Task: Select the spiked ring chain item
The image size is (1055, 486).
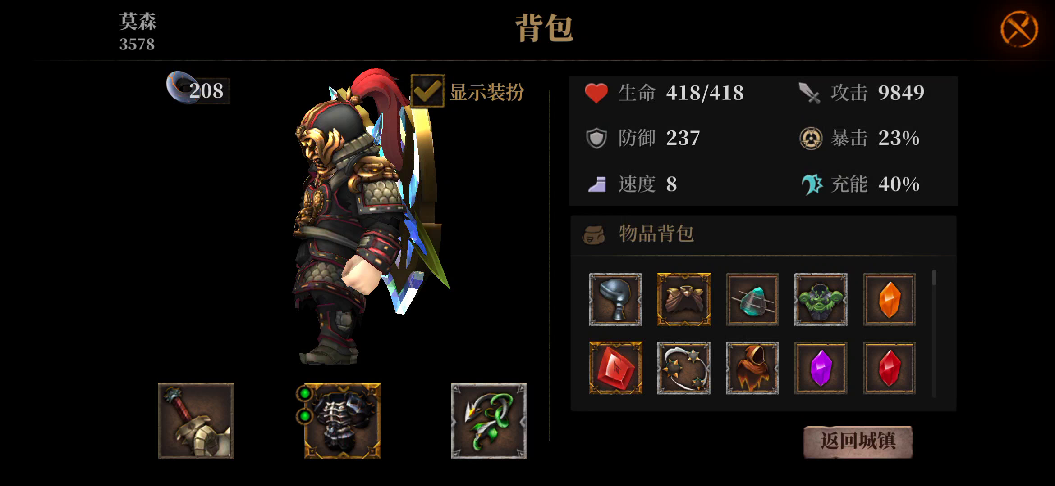Action: tap(684, 368)
